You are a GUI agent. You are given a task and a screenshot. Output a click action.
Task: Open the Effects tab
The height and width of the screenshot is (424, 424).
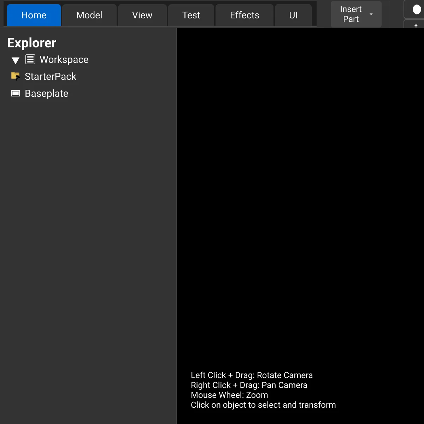(x=245, y=15)
